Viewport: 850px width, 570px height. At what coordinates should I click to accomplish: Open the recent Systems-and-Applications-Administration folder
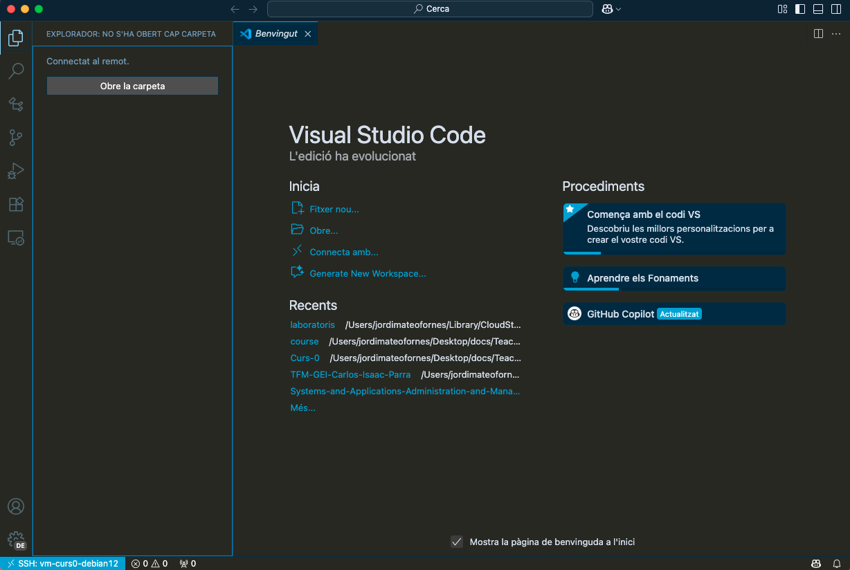pyautogui.click(x=405, y=391)
